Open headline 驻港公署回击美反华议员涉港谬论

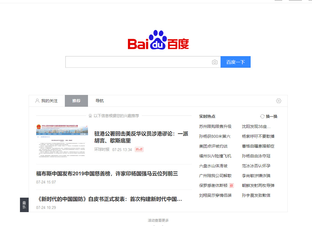(x=141, y=137)
